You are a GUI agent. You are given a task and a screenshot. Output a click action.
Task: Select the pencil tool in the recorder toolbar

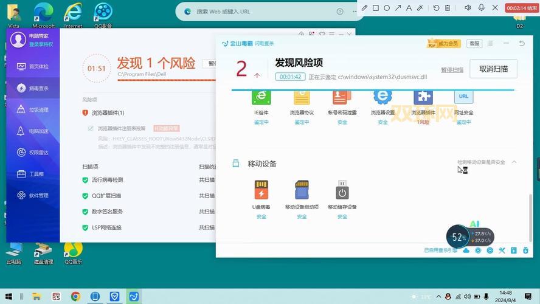point(364,7)
